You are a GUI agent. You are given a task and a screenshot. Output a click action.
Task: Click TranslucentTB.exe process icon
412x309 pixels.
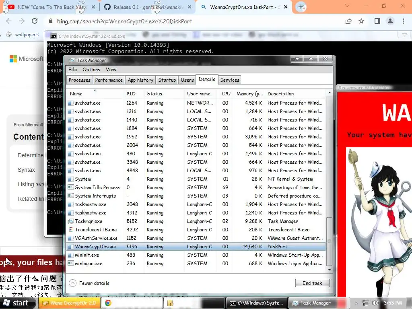(71, 230)
